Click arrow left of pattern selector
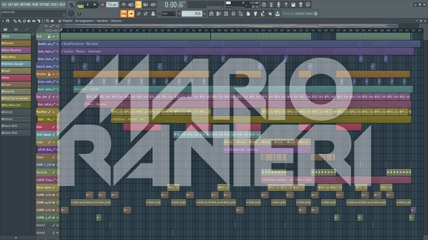 point(180,14)
